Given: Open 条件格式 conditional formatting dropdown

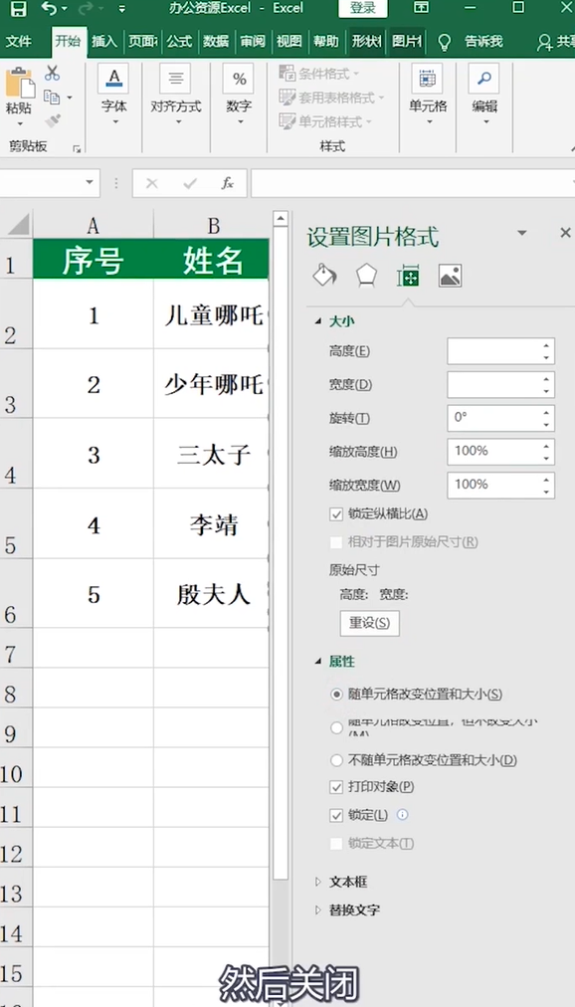Looking at the screenshot, I should [319, 74].
